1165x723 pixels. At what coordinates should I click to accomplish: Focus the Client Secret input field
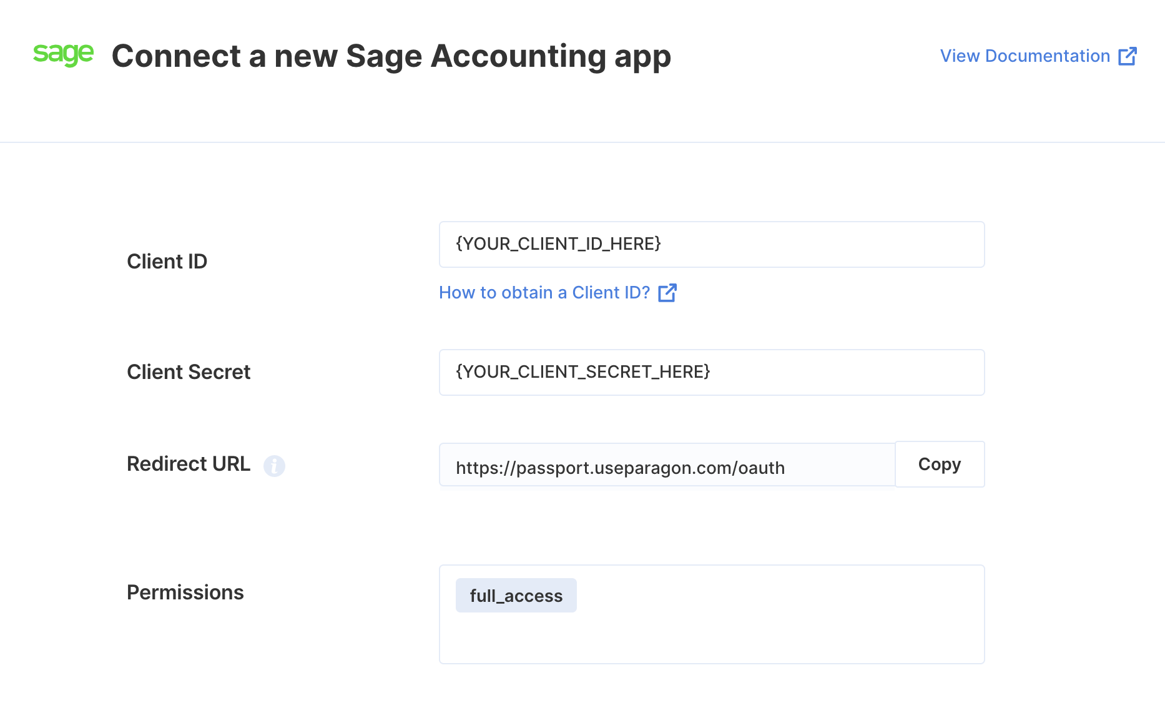coord(712,372)
